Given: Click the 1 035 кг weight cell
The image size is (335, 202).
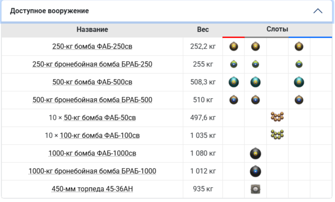Looking at the screenshot, I should click(203, 136).
